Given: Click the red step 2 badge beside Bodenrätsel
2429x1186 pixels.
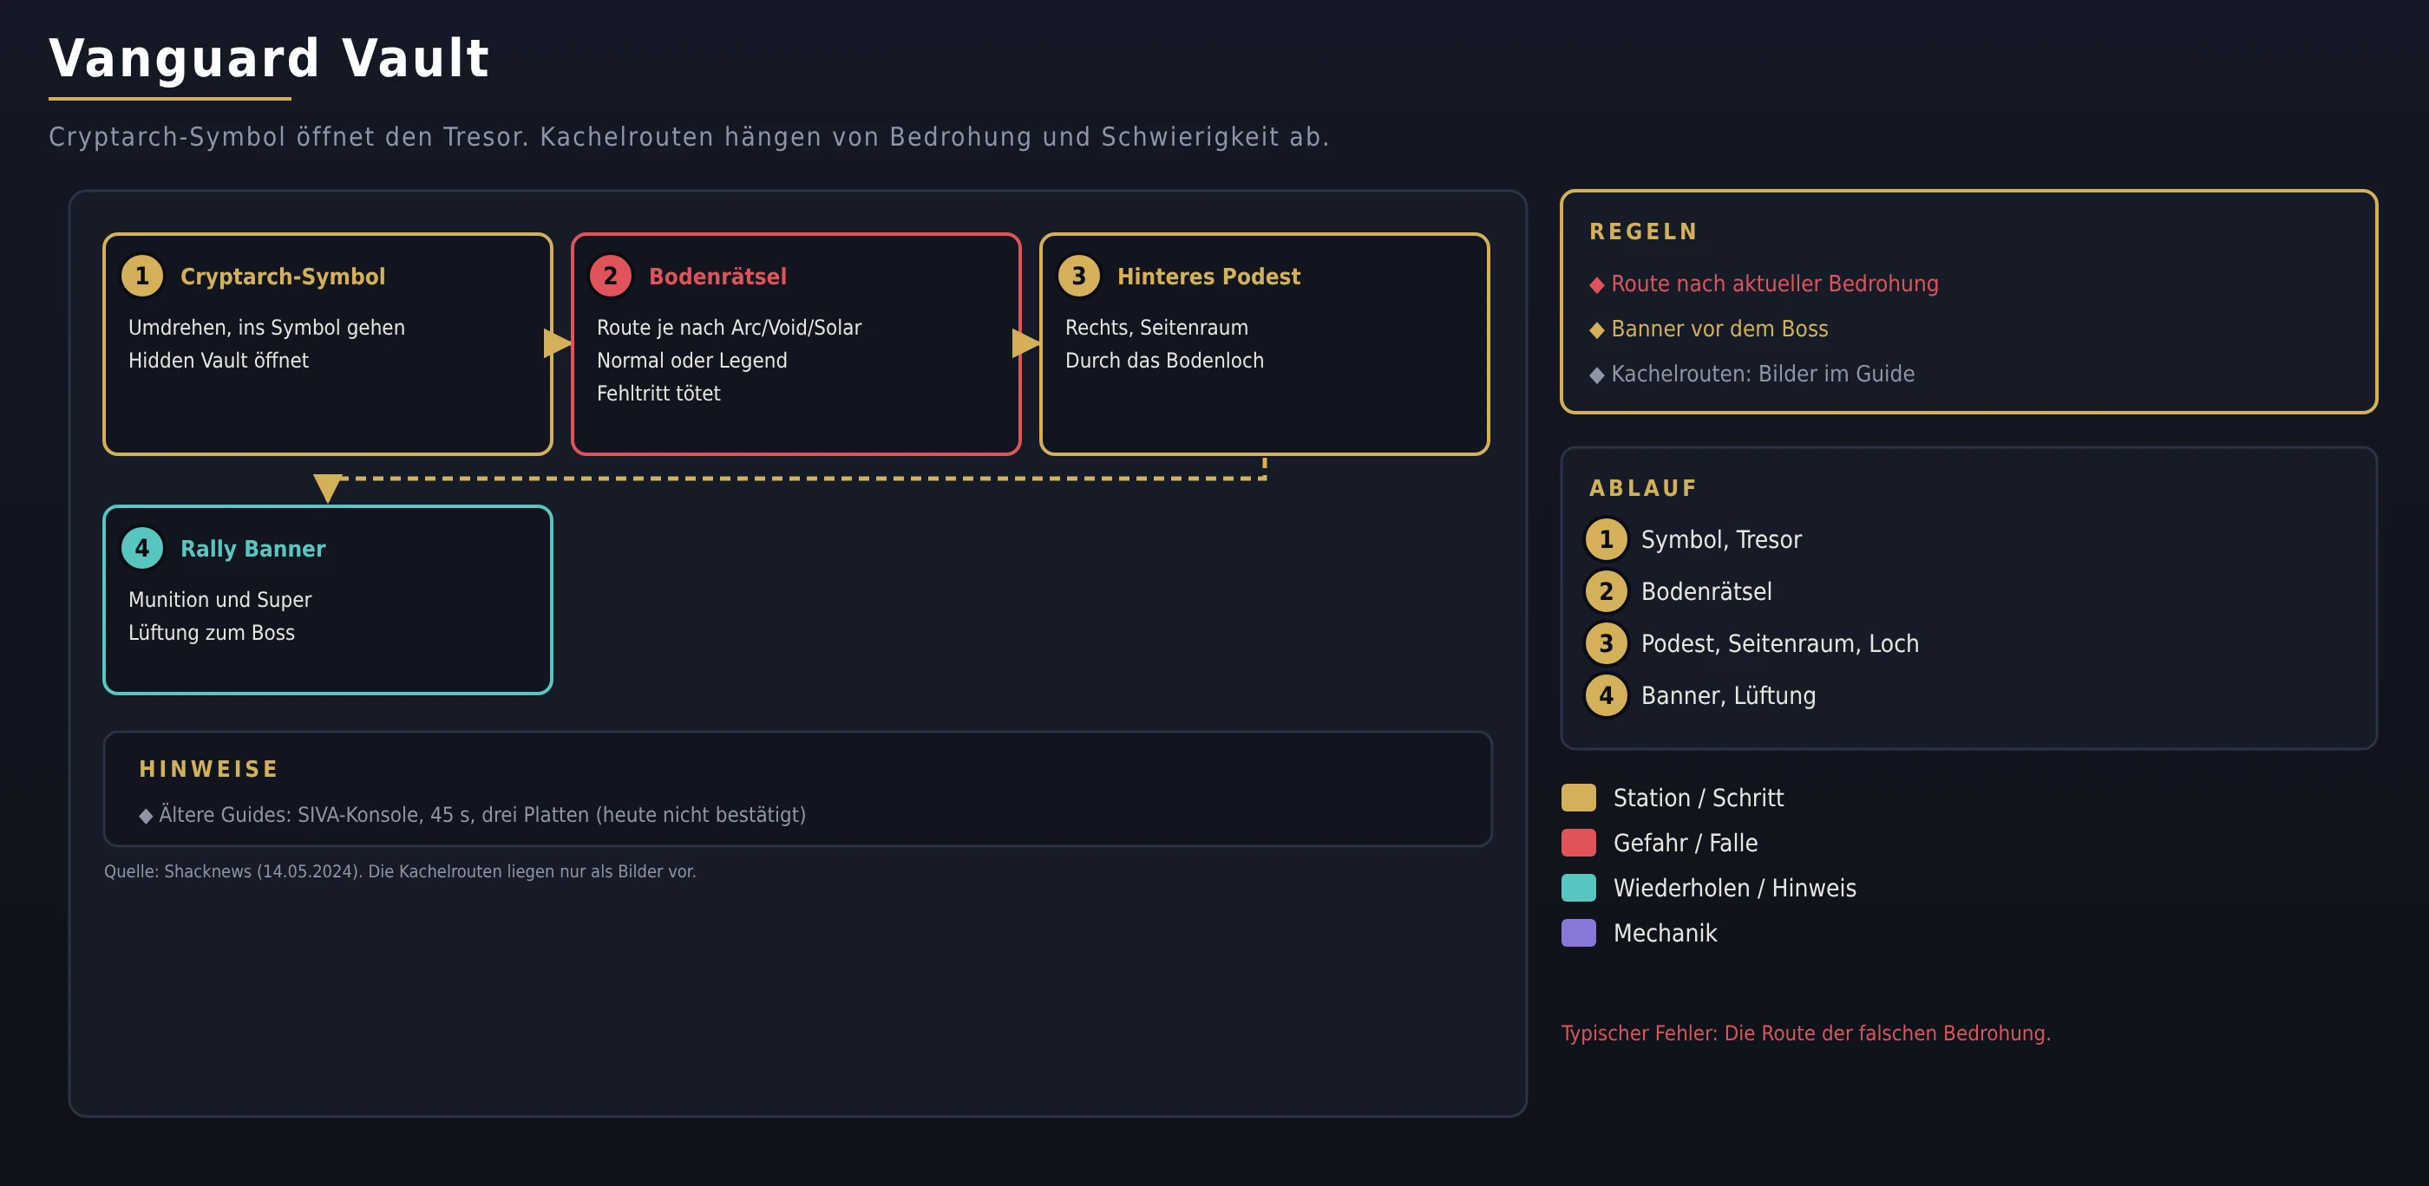Looking at the screenshot, I should tap(610, 276).
